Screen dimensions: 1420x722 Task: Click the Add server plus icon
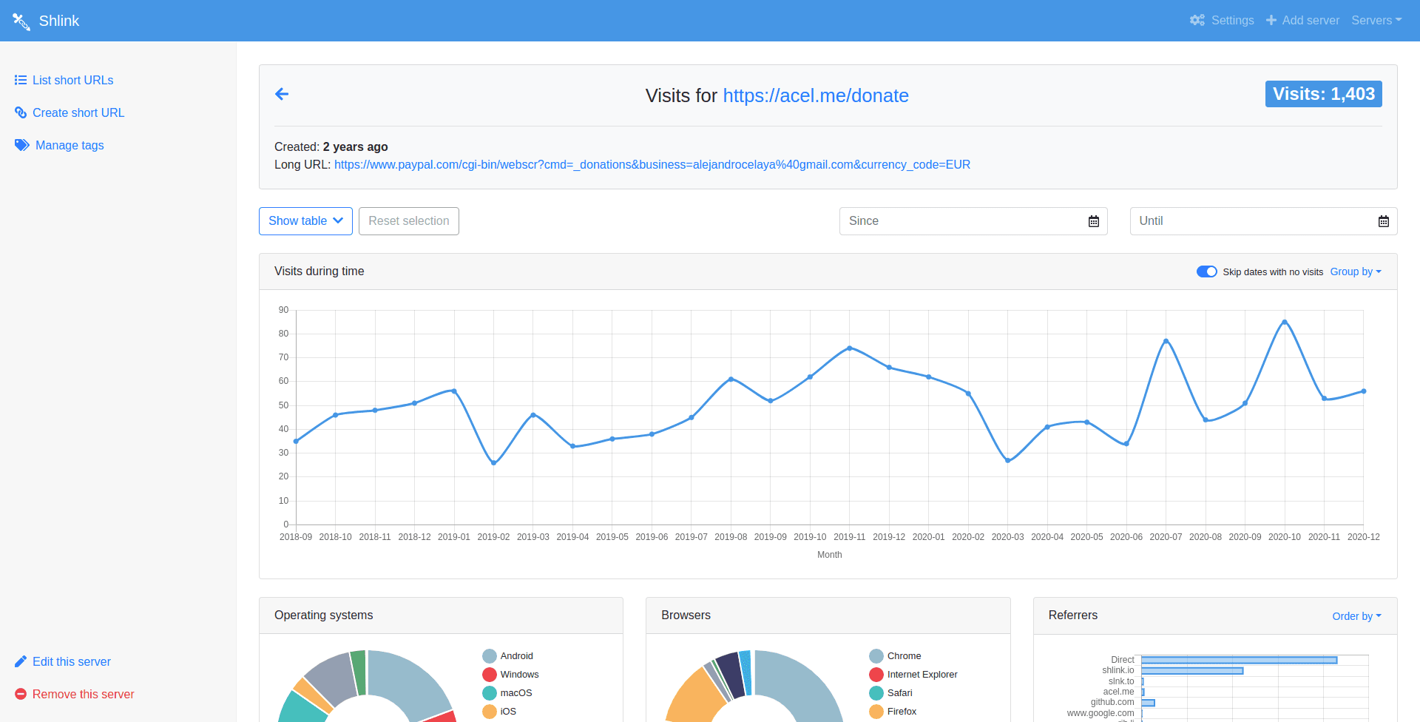1271,20
